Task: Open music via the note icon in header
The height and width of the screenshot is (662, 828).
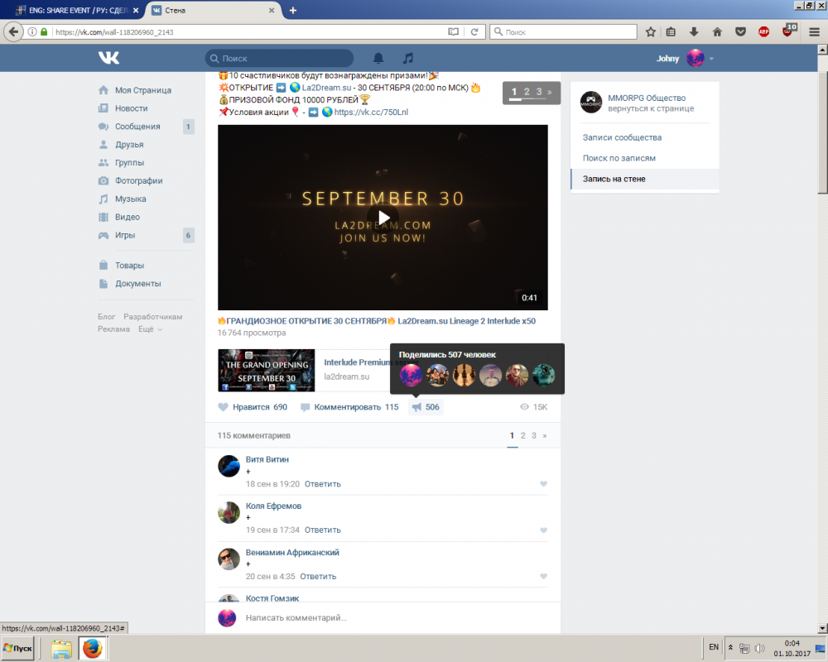Action: [407, 58]
